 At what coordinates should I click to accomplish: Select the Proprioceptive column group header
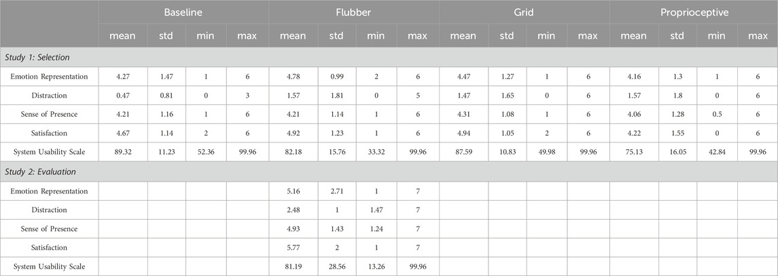[694, 13]
